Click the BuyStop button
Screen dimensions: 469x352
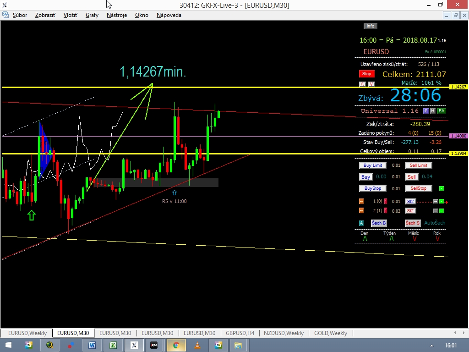pos(373,188)
